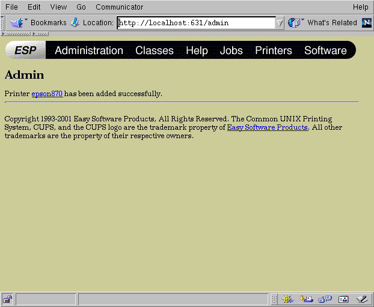Image resolution: width=374 pixels, height=307 pixels.
Task: Click the page proxy icon beside Location
Action: (x=75, y=23)
